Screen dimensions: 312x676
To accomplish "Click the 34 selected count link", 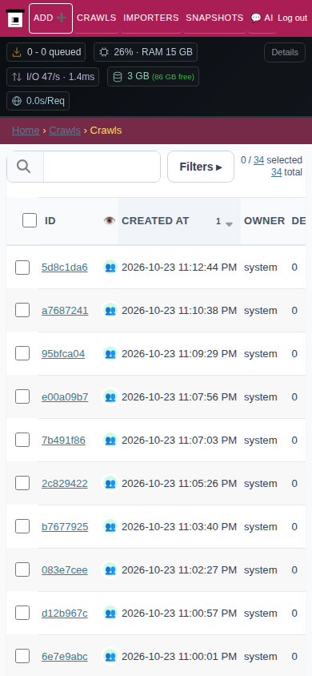I will pyautogui.click(x=258, y=160).
